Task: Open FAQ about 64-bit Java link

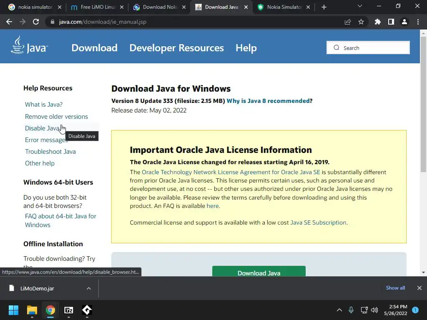Action: (x=60, y=220)
